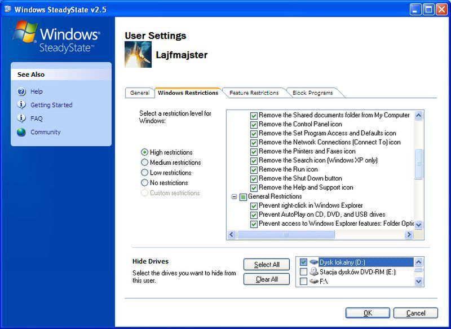The height and width of the screenshot is (329, 451).
Task: Minimize the Windows SteadyState window
Action: [415, 10]
